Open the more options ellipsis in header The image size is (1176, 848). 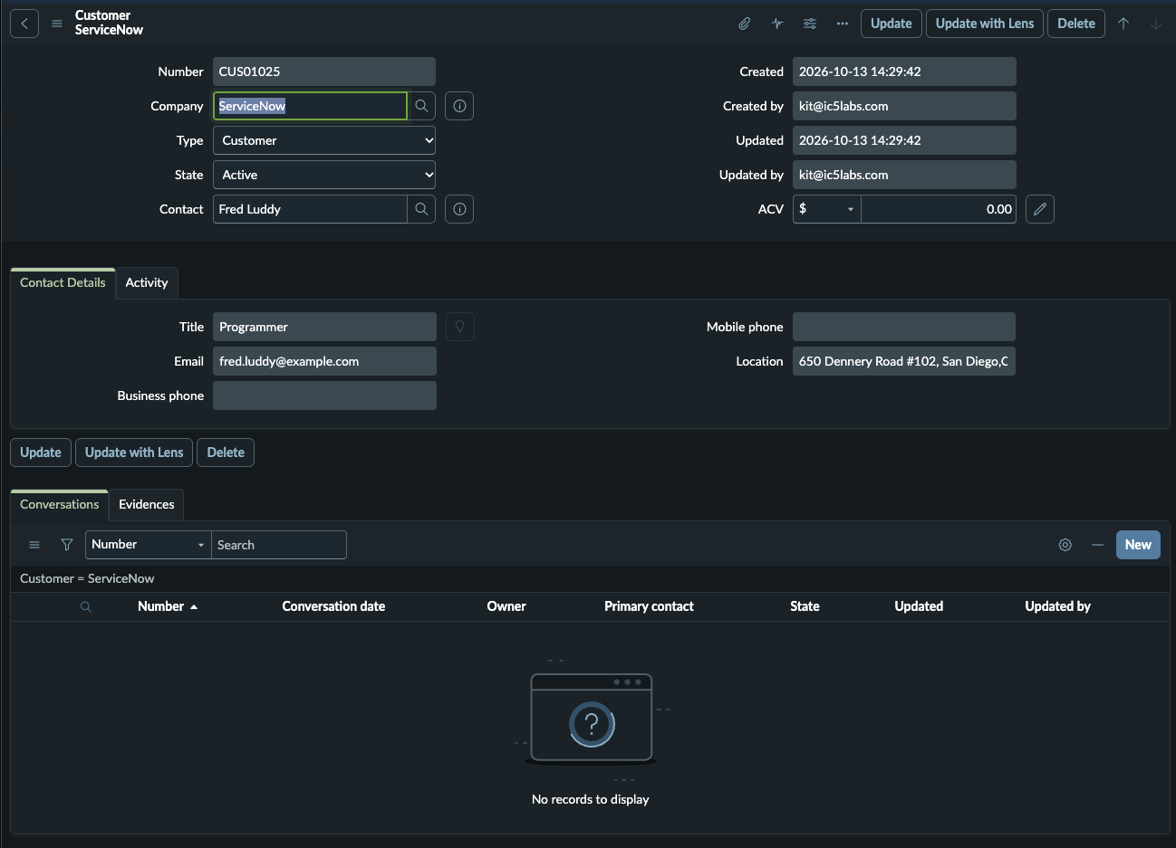(843, 24)
